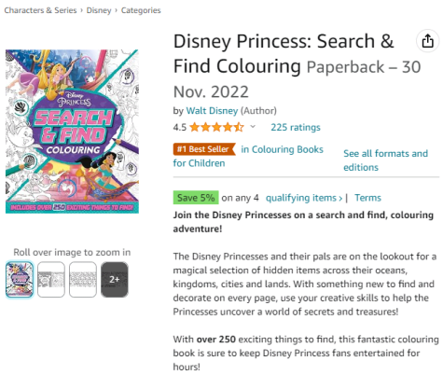Image resolution: width=443 pixels, height=375 pixels.
Task: Open 'in Colouring Books for Children' category
Action: tap(248, 156)
